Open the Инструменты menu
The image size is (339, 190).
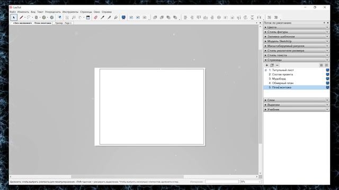click(x=70, y=12)
